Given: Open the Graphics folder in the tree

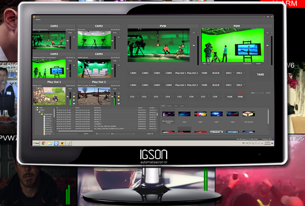Looking at the screenshot, I should pos(42,110).
